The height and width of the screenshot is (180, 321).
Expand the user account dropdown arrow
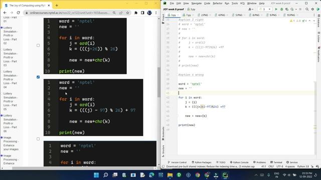click(253, 9)
